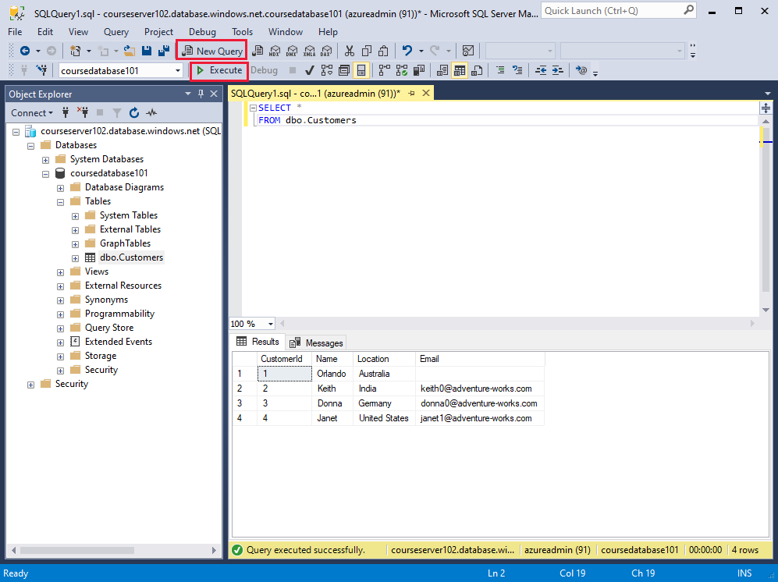778x582 pixels.
Task: Expand the Views tree node
Action: click(x=60, y=271)
